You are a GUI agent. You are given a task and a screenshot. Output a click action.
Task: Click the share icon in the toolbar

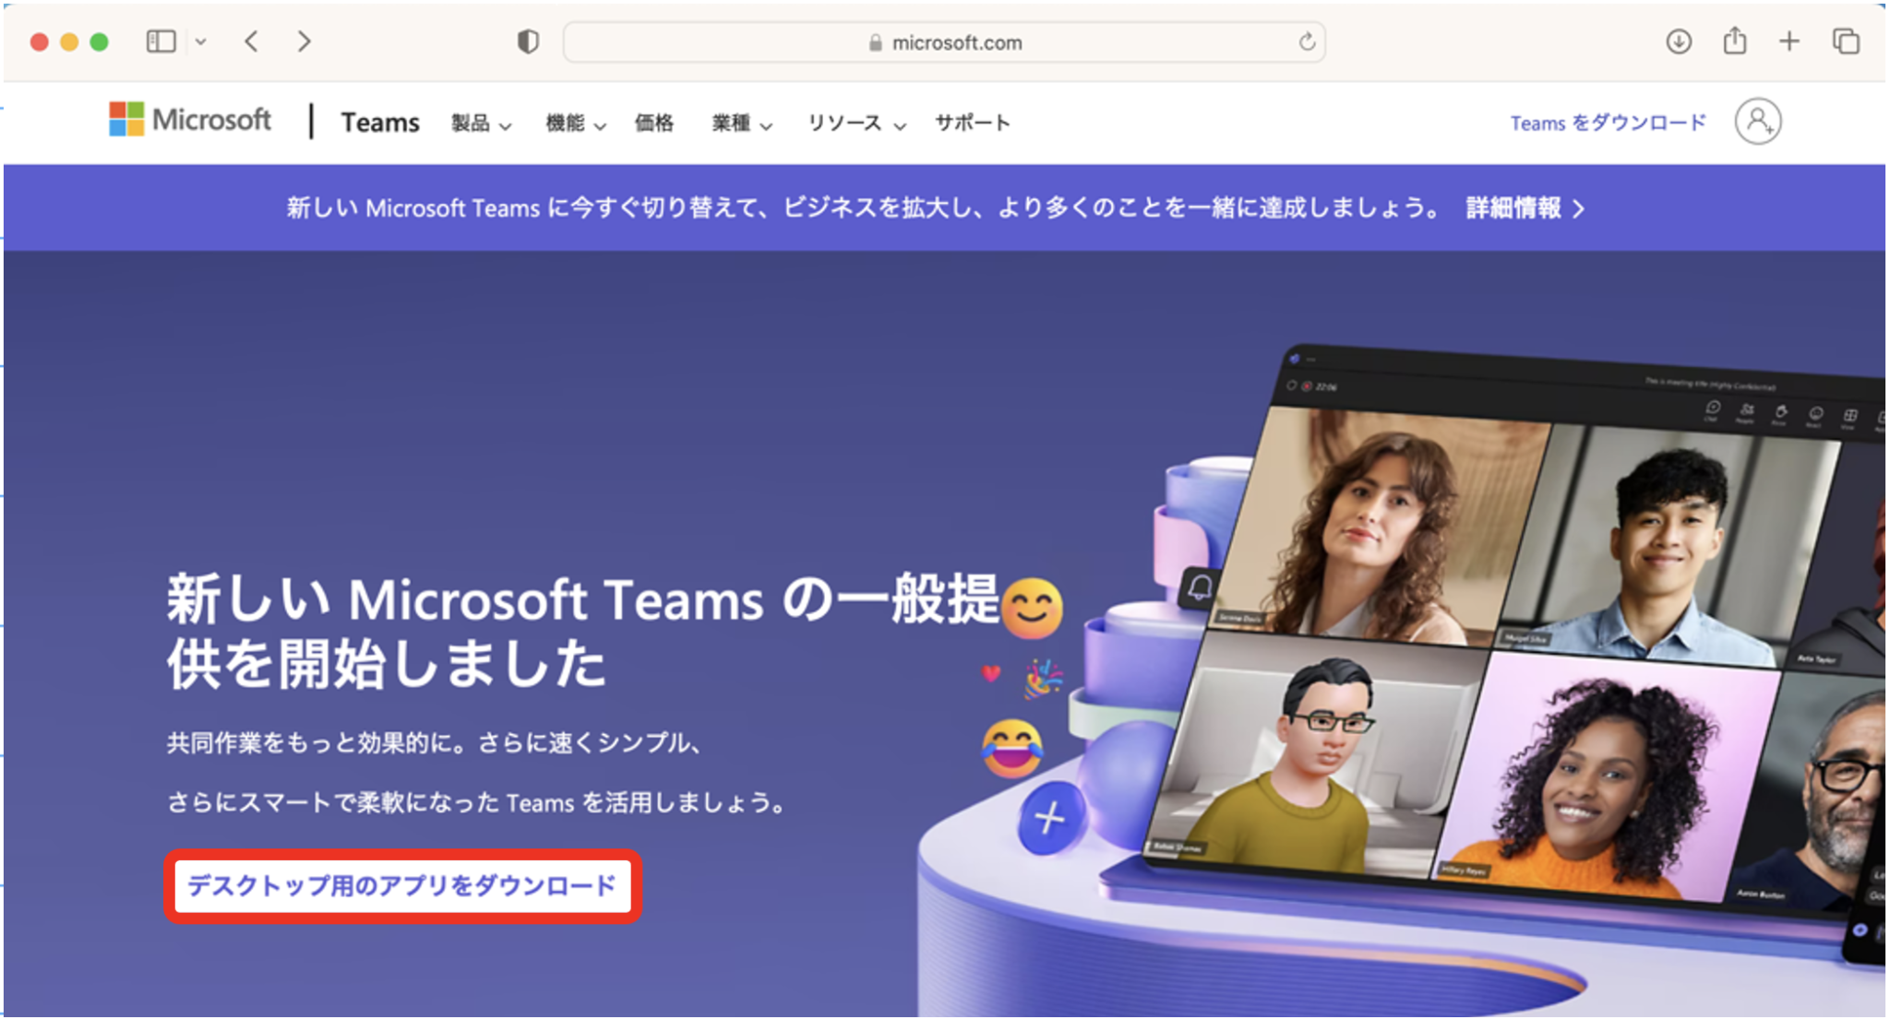[1734, 41]
